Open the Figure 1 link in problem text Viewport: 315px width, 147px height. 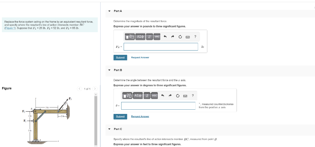coord(10,28)
